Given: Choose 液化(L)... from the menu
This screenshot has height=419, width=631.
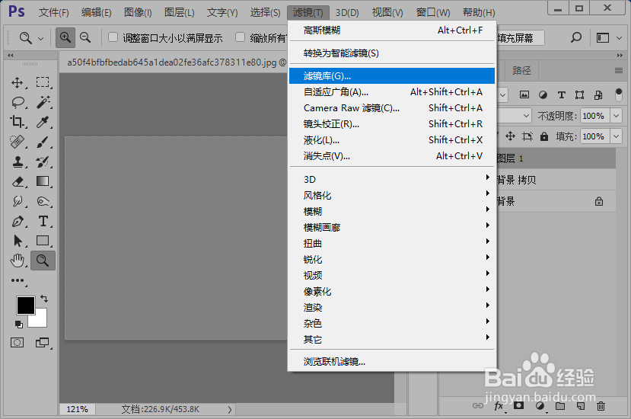Looking at the screenshot, I should click(x=392, y=140).
